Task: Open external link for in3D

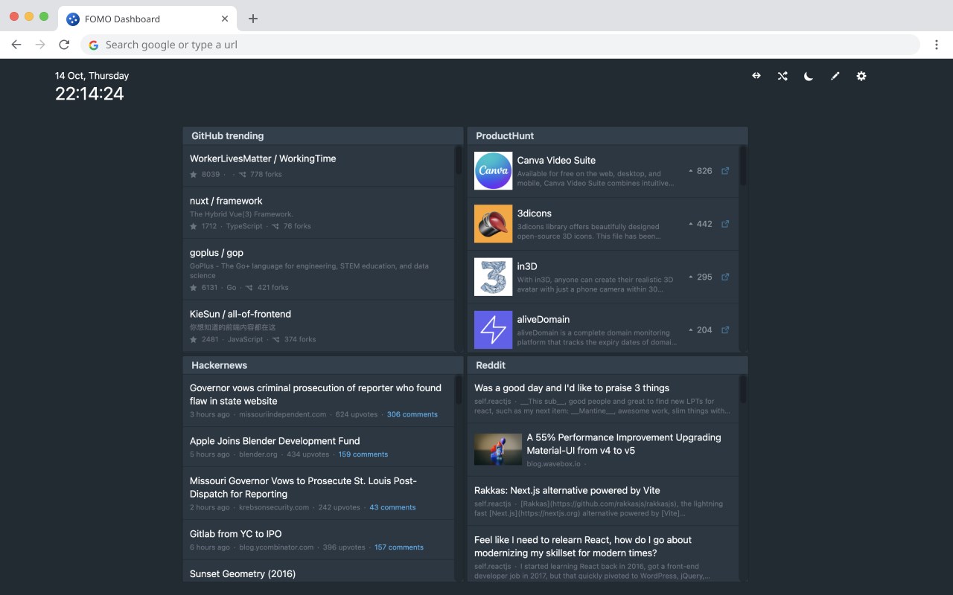Action: pos(725,277)
